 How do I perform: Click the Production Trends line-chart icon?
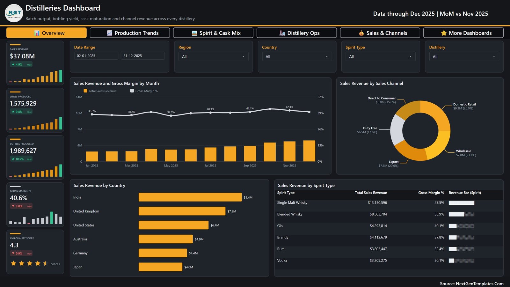point(109,33)
